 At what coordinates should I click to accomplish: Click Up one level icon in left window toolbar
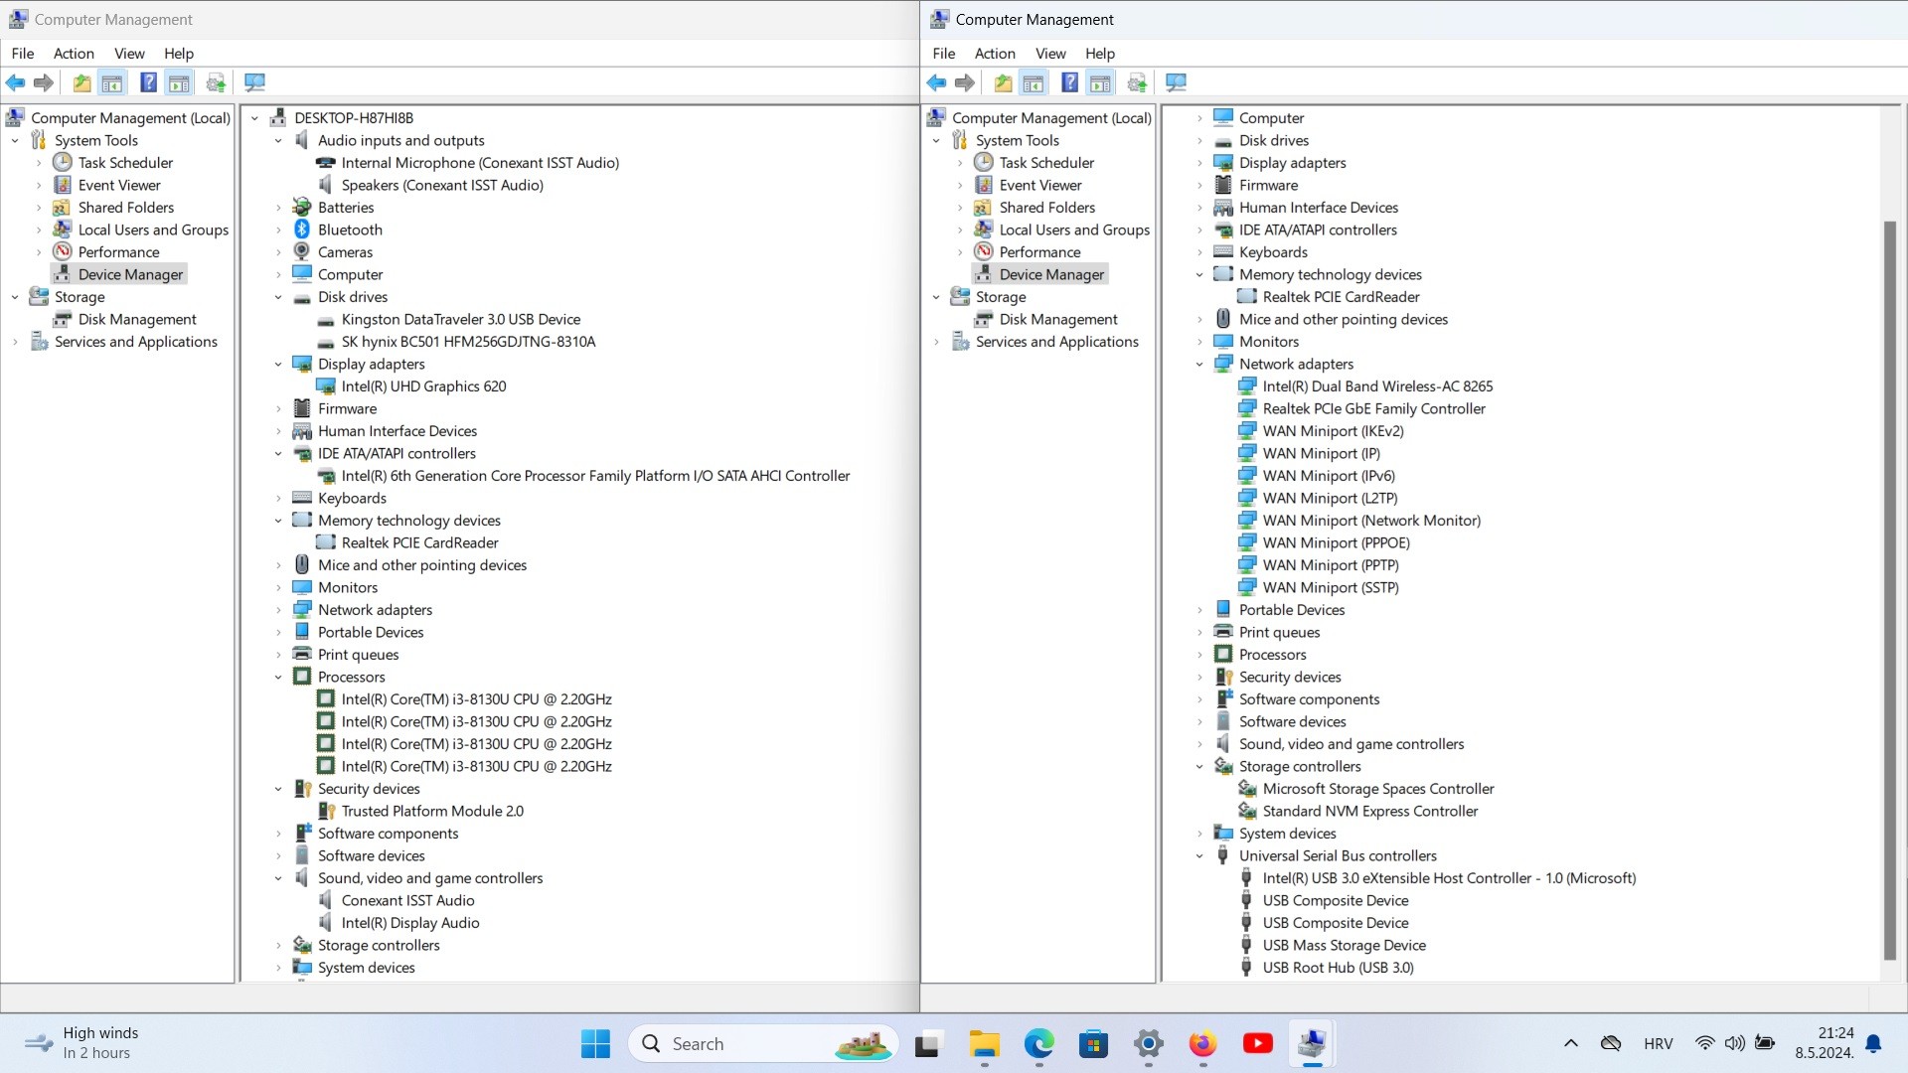pos(81,82)
